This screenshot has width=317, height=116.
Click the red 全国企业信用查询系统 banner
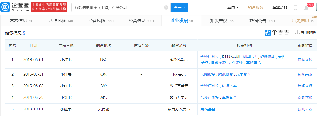49,7
